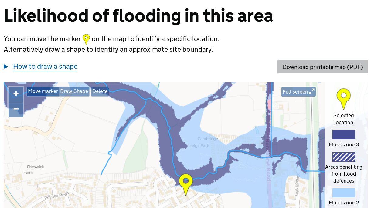Click the Flood zone 2 light blue swatch
This screenshot has width=371, height=208.
click(x=344, y=193)
